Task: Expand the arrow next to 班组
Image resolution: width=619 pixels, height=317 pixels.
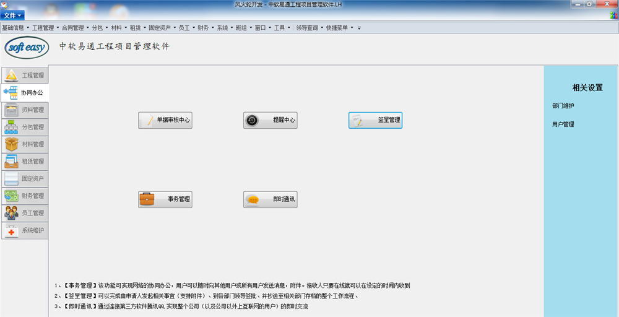Action: click(251, 28)
